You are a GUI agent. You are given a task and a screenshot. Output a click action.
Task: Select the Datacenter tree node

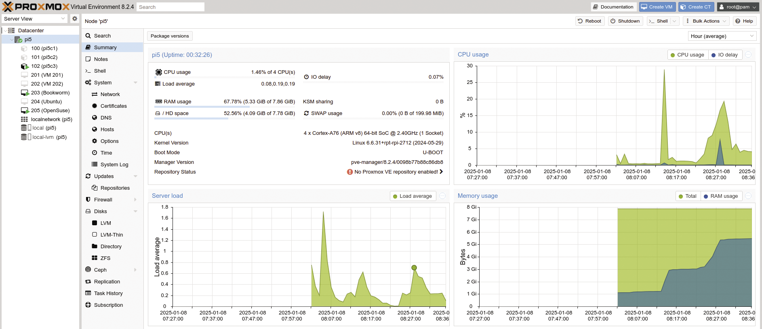click(x=31, y=30)
